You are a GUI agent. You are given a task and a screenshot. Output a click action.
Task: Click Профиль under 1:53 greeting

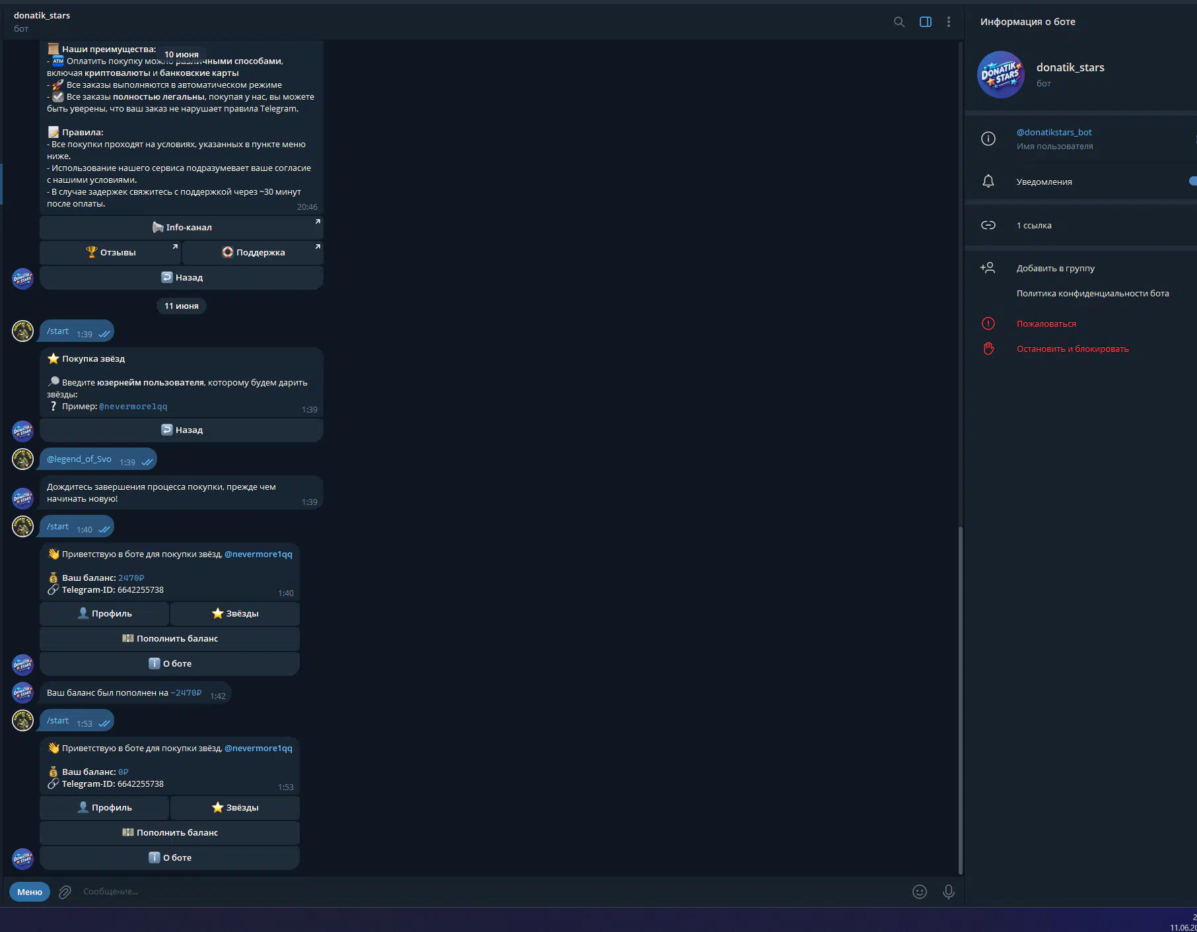(x=104, y=807)
